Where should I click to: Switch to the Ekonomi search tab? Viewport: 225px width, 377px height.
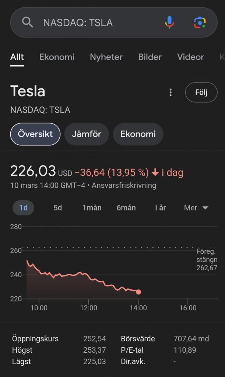tap(57, 57)
